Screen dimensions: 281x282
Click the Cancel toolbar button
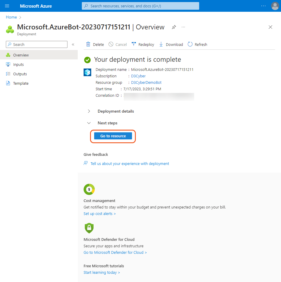tap(118, 44)
